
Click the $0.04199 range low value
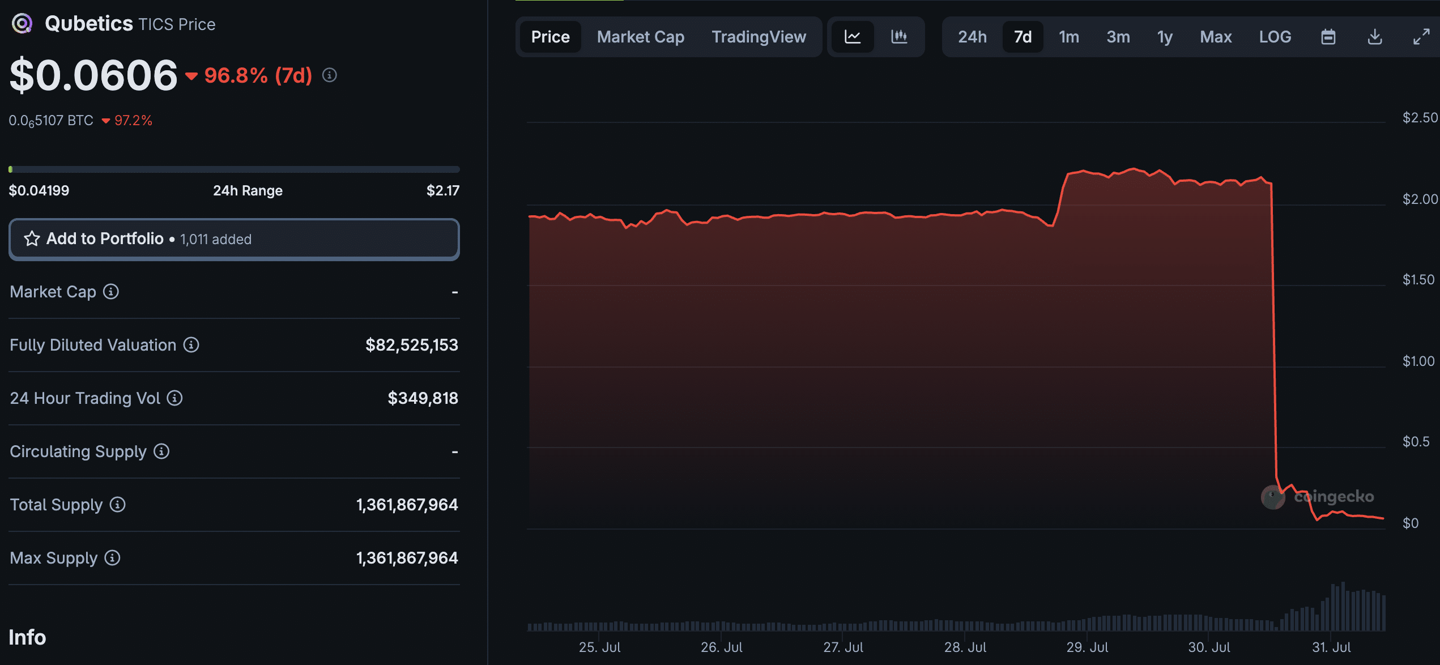click(x=39, y=190)
